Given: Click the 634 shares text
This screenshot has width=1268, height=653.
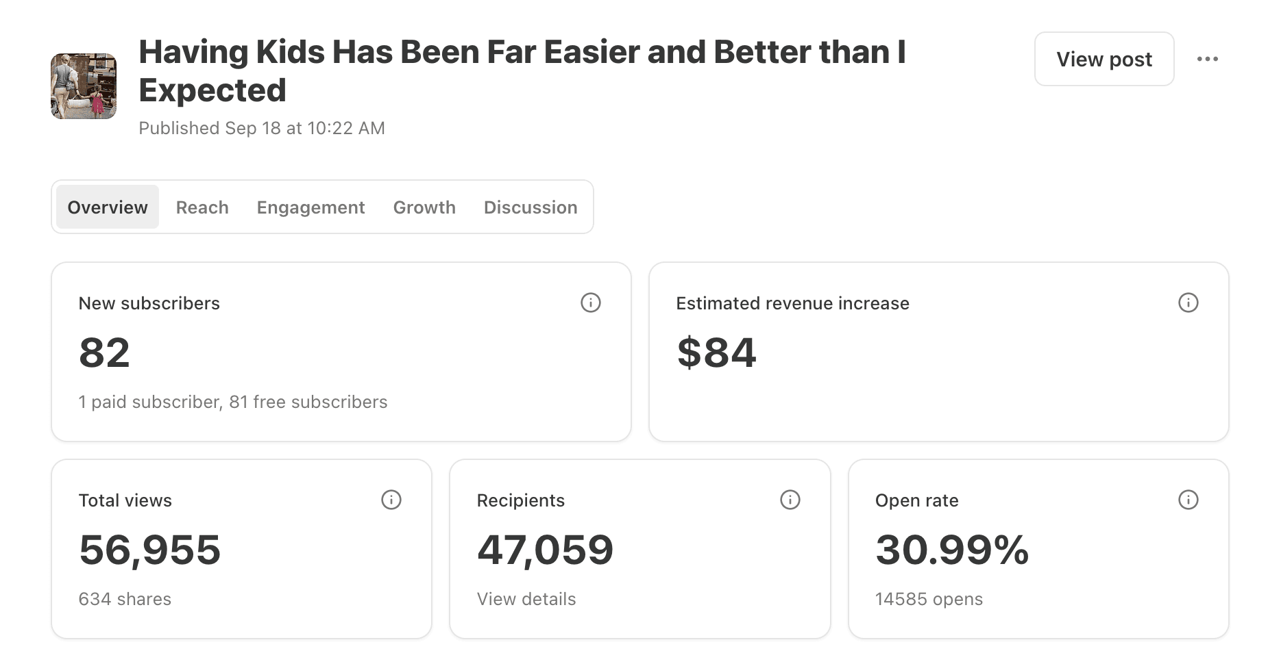Looking at the screenshot, I should coord(125,599).
